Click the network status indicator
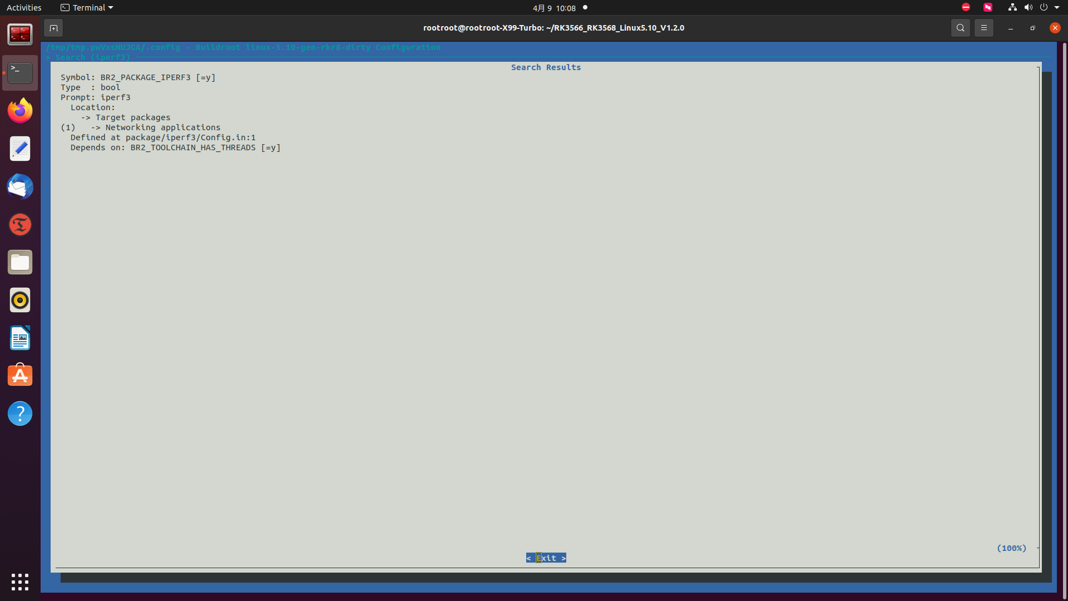The width and height of the screenshot is (1068, 601). tap(1012, 8)
